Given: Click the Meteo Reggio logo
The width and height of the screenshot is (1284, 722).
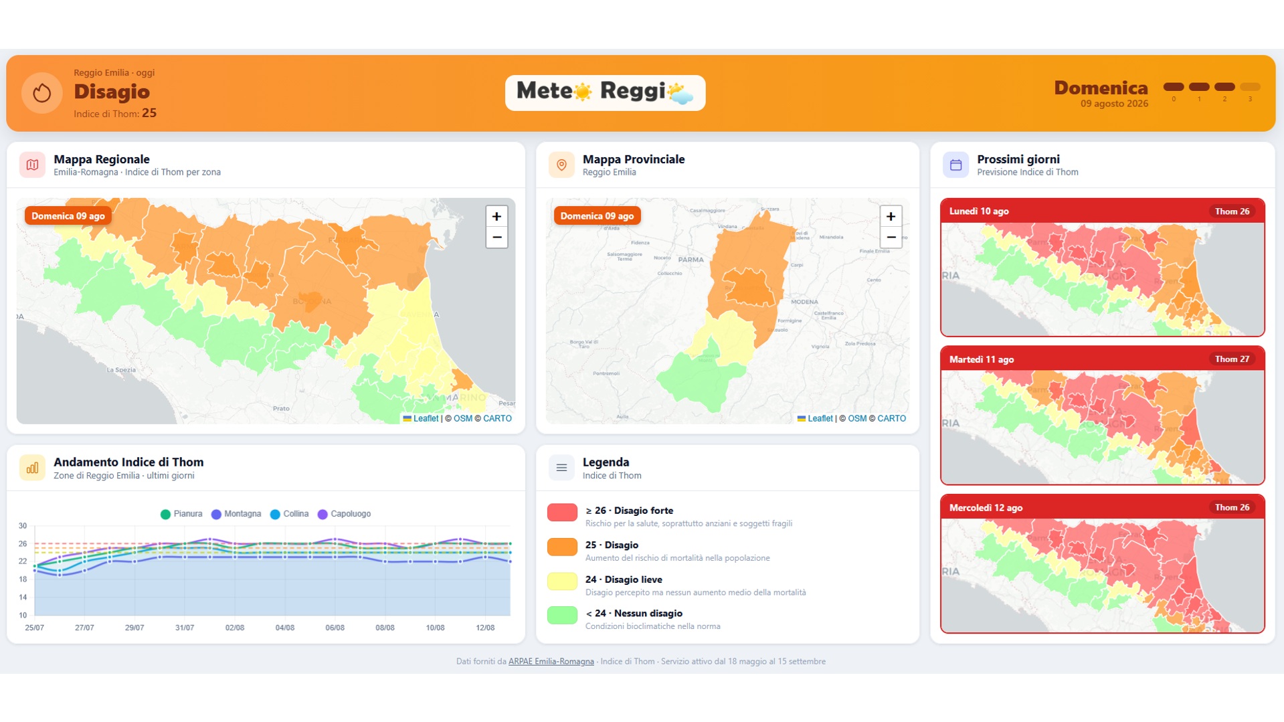Looking at the screenshot, I should point(605,92).
